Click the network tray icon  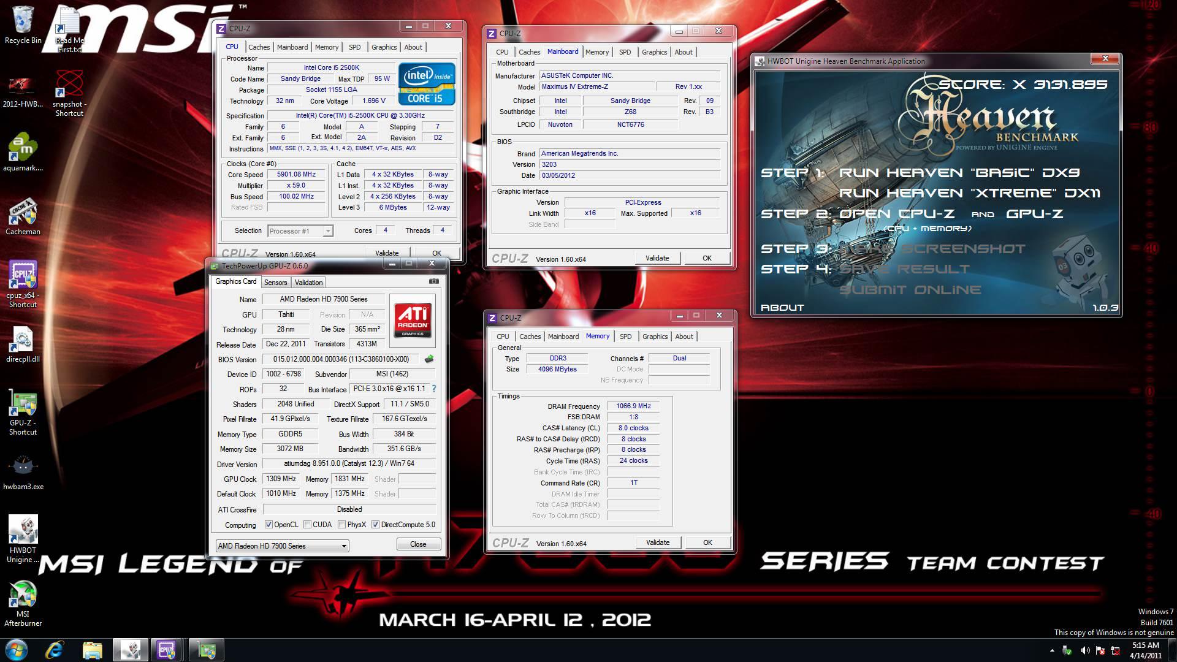[x=1115, y=650]
